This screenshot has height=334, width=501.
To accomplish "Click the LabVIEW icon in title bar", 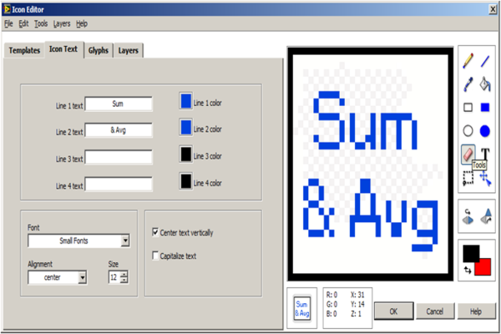I will click(x=7, y=9).
